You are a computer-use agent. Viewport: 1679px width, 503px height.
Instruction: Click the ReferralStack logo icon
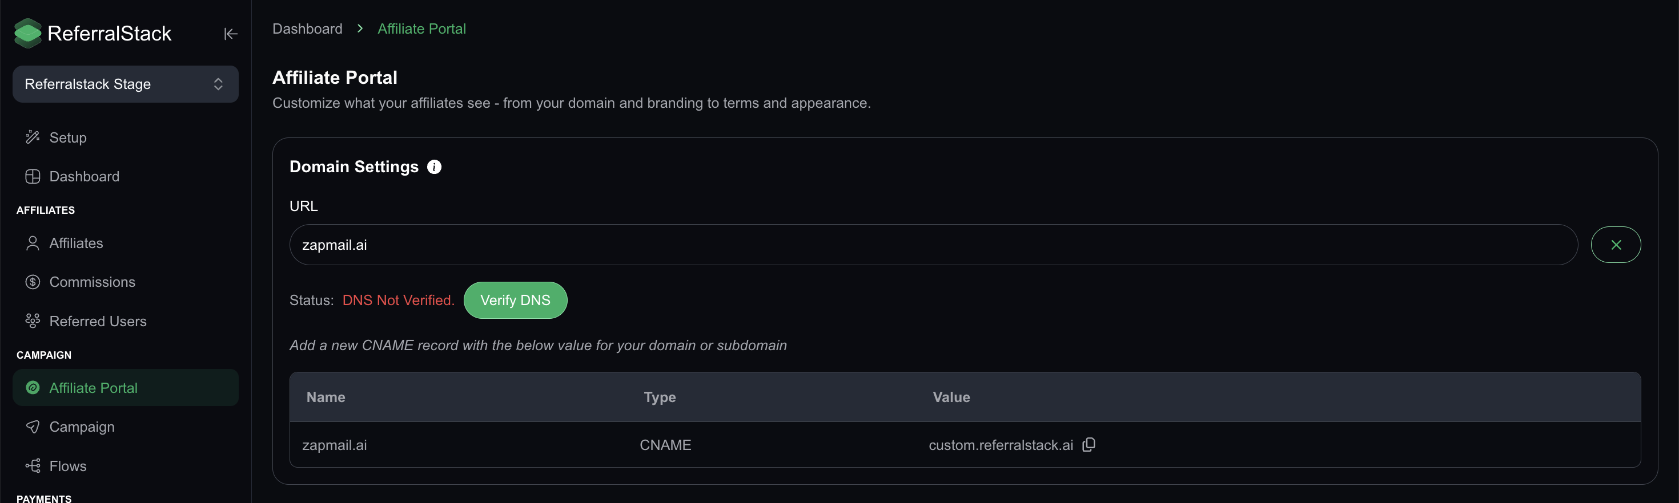pos(28,33)
